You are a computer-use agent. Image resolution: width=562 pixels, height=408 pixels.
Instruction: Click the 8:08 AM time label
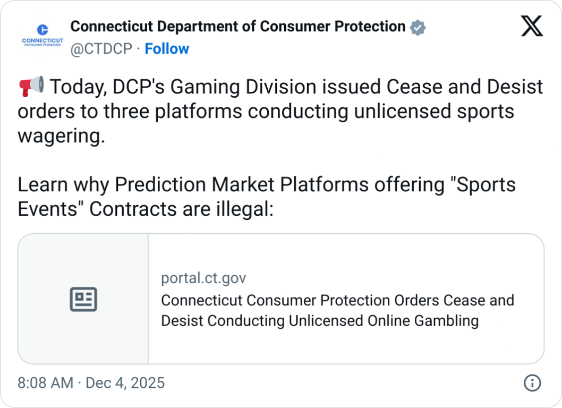(44, 382)
